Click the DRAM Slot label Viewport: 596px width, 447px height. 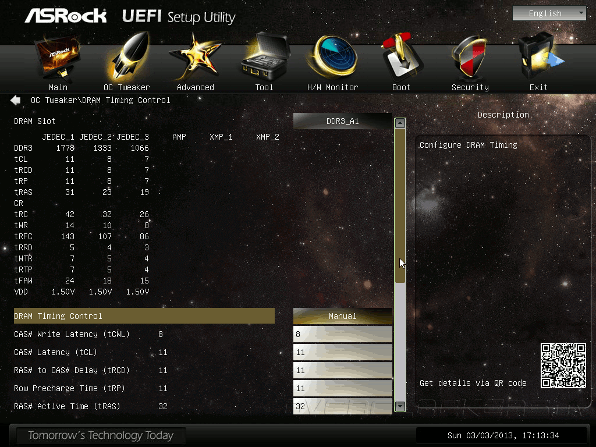pyautogui.click(x=34, y=121)
